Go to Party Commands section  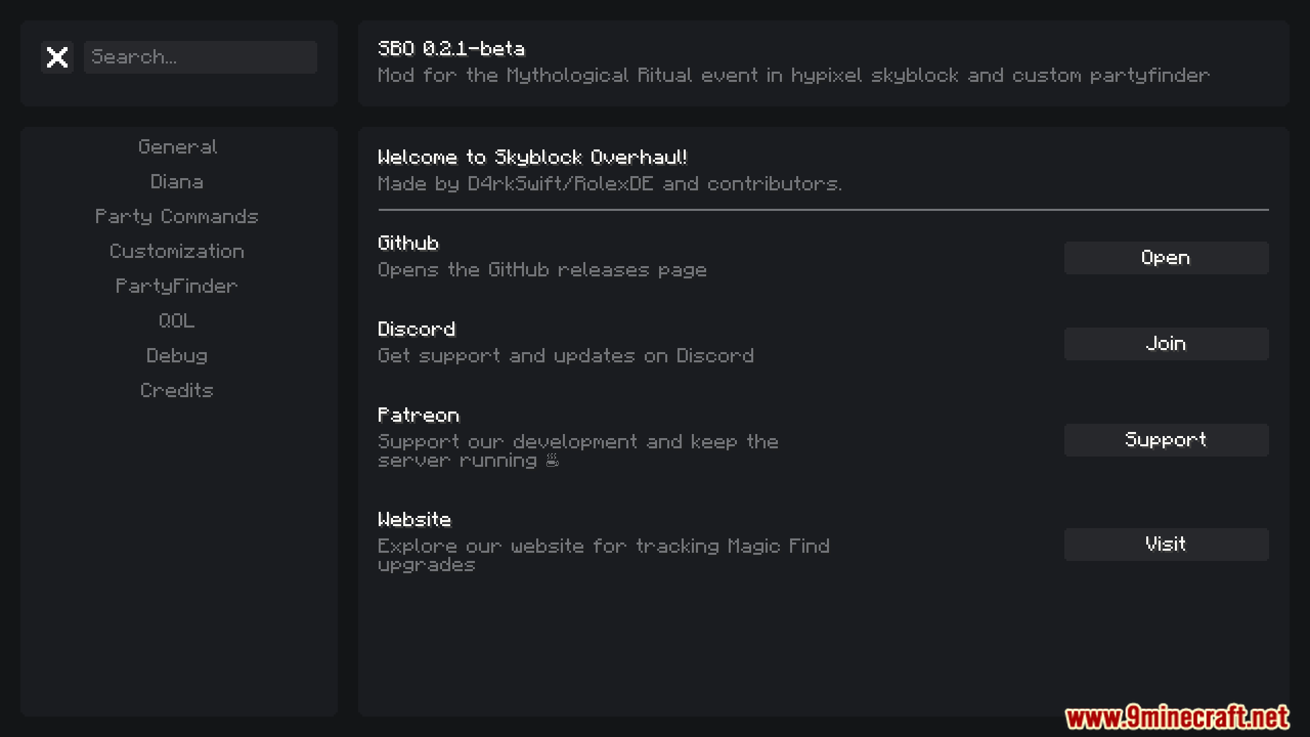click(x=177, y=216)
